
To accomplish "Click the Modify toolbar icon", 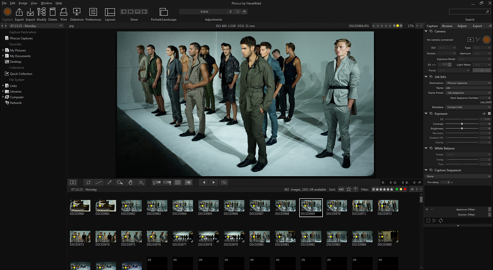I will coord(41,12).
